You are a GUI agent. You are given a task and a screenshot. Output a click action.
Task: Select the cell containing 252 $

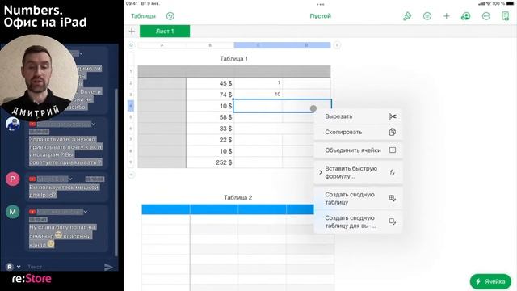point(210,162)
